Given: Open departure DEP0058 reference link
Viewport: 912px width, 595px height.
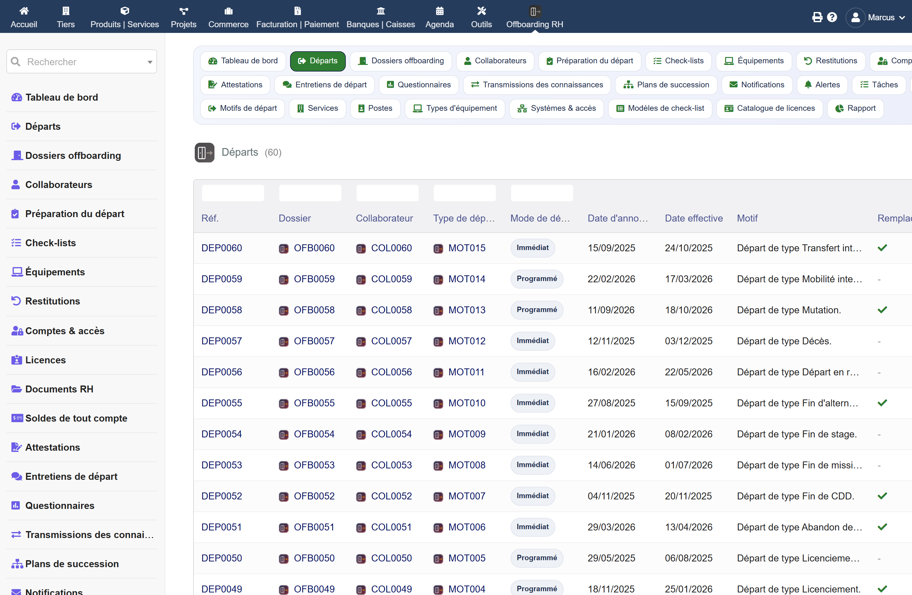Looking at the screenshot, I should tap(221, 310).
